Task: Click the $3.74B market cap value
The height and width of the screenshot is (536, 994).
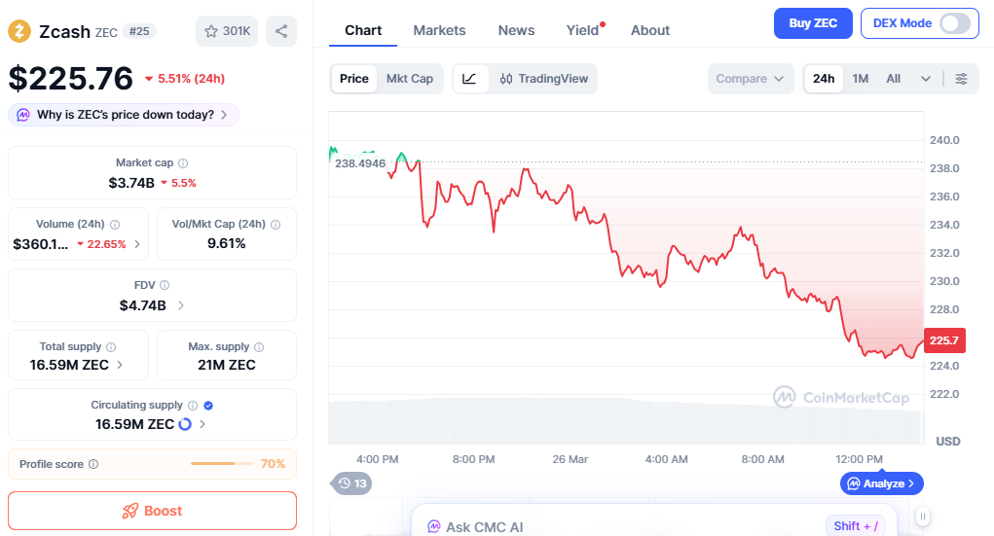Action: (131, 183)
